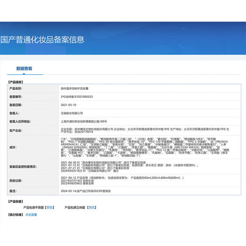Viewport: 246px width, 246px height.
Task: Click the 备案人住所地址 row label
Action: pyautogui.click(x=20, y=122)
